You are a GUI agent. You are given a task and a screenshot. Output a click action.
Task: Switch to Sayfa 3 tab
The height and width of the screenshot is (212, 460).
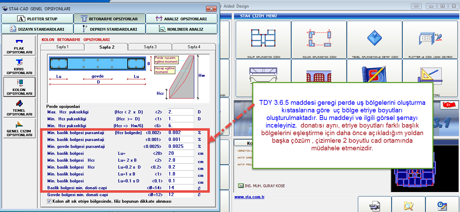coord(150,47)
